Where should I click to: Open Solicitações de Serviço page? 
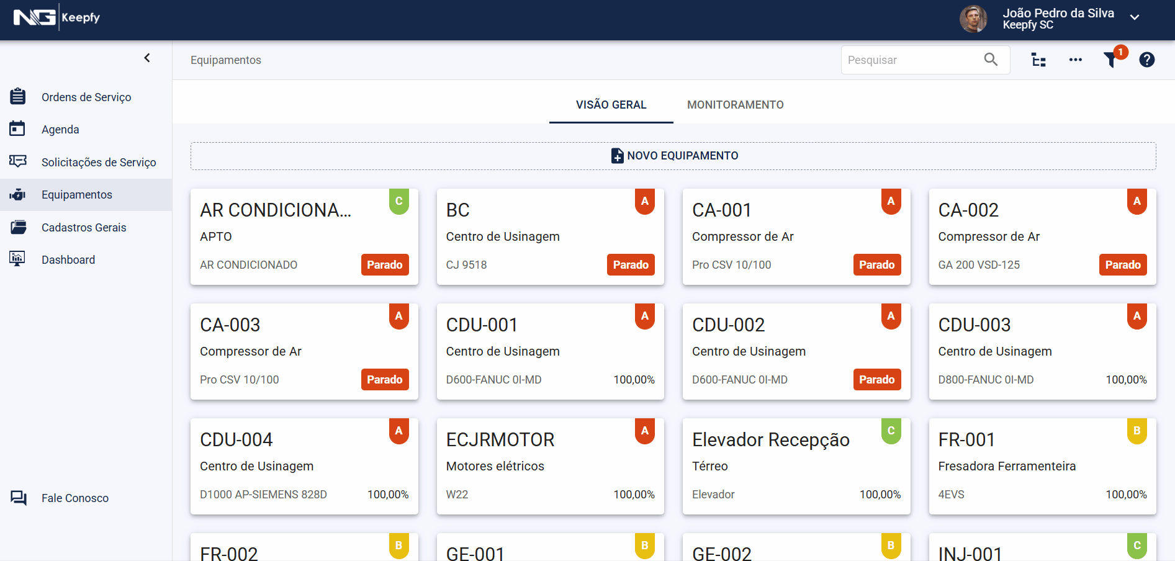(99, 163)
